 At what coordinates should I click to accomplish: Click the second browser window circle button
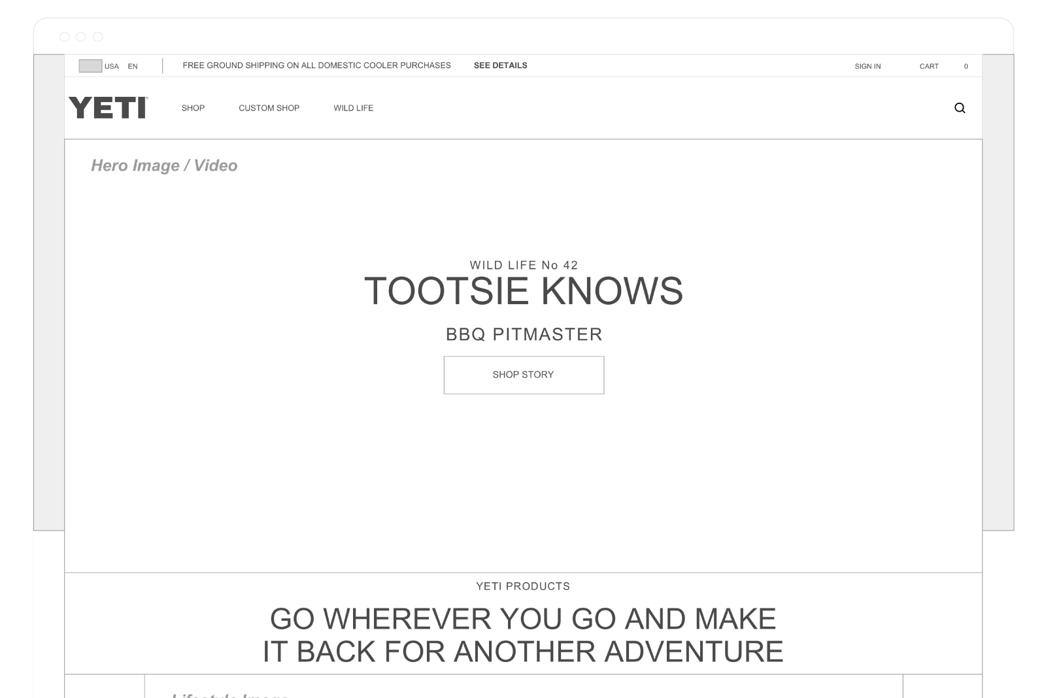81,37
